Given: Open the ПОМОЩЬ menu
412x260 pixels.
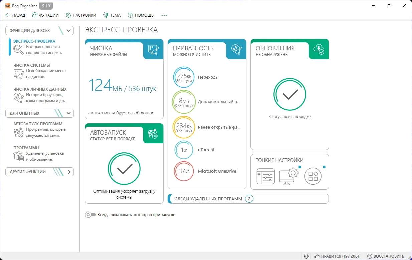Looking at the screenshot, I should coord(141,15).
